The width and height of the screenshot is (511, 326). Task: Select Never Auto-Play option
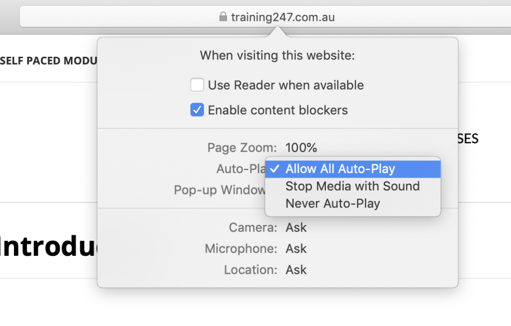332,204
